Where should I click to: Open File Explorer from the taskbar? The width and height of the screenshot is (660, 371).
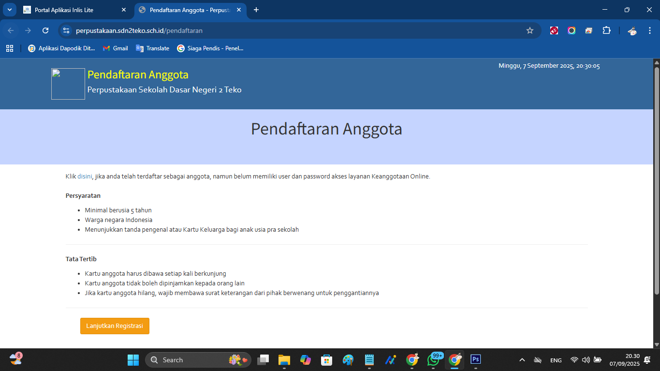(284, 359)
